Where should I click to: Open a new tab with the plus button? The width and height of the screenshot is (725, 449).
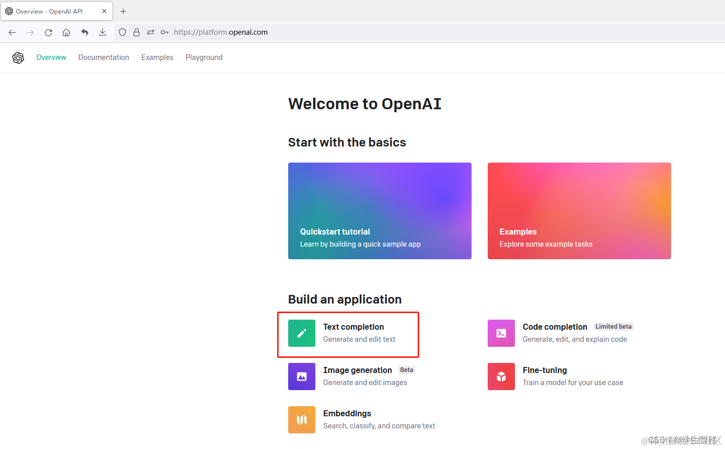click(123, 11)
